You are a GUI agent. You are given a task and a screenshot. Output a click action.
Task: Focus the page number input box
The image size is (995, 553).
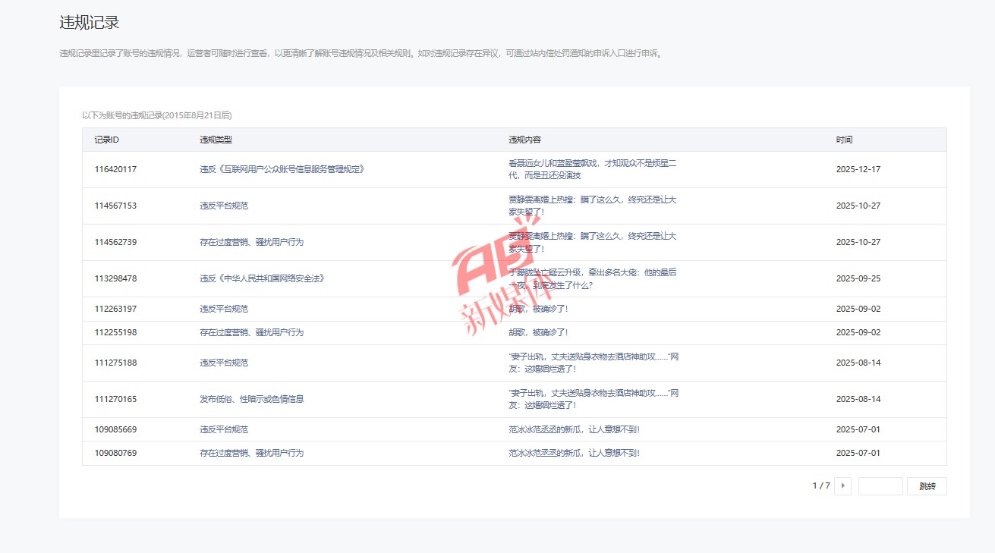(x=880, y=486)
